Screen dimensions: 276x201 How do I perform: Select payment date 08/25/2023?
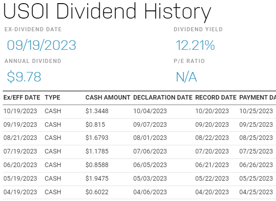click(x=256, y=138)
